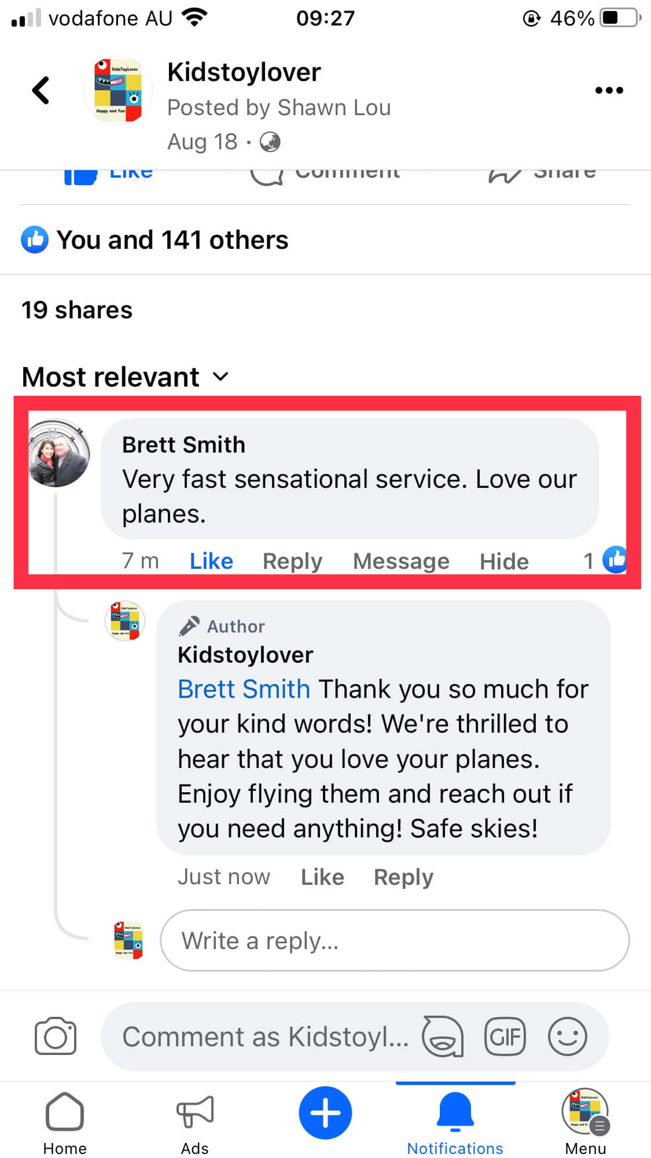Open the three-dot post options menu
The image size is (651, 1158).
(x=609, y=90)
